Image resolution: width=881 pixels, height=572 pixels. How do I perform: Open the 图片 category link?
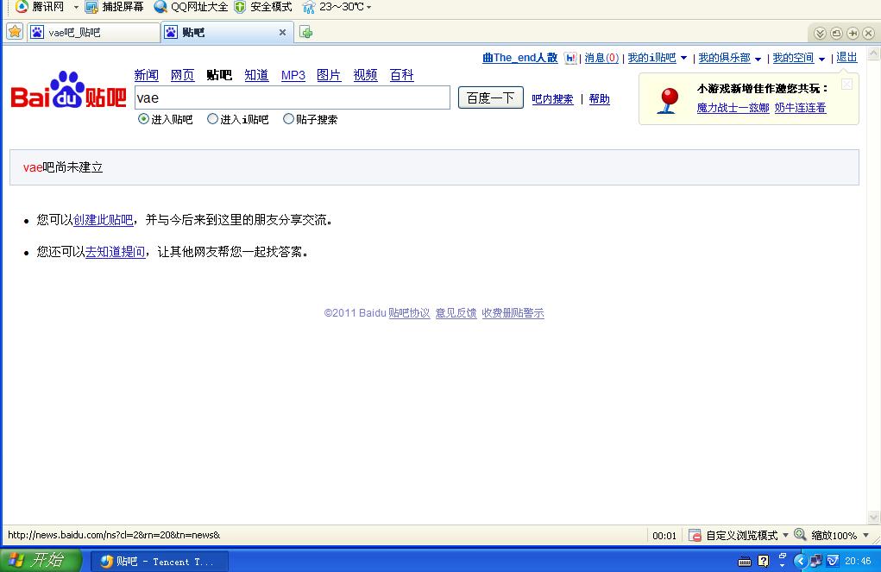329,75
